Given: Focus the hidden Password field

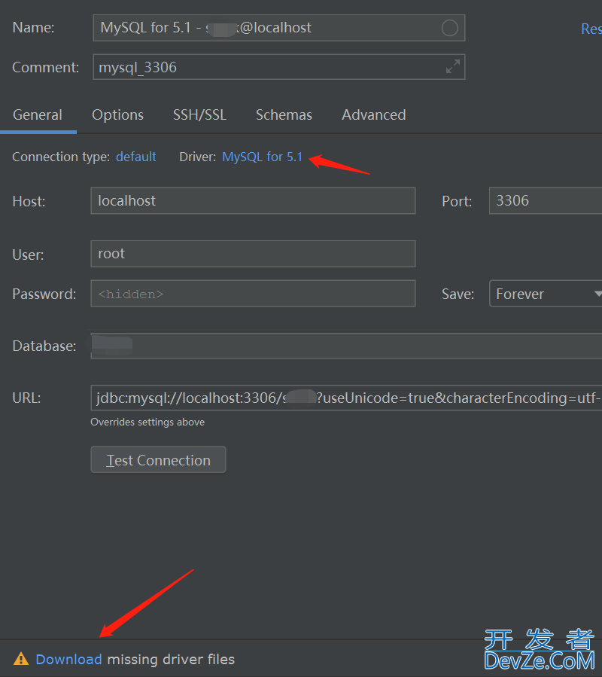Looking at the screenshot, I should coord(253,294).
